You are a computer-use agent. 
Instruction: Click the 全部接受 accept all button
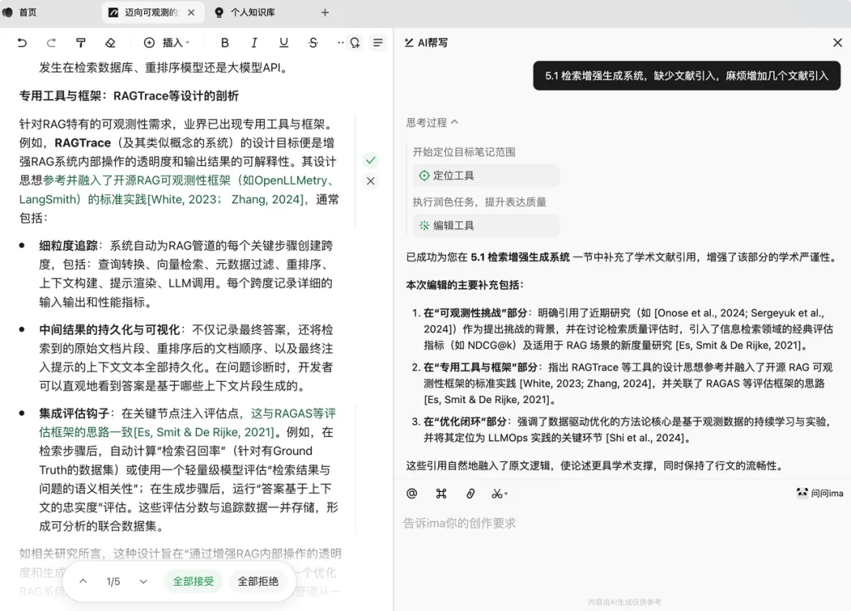click(x=193, y=581)
